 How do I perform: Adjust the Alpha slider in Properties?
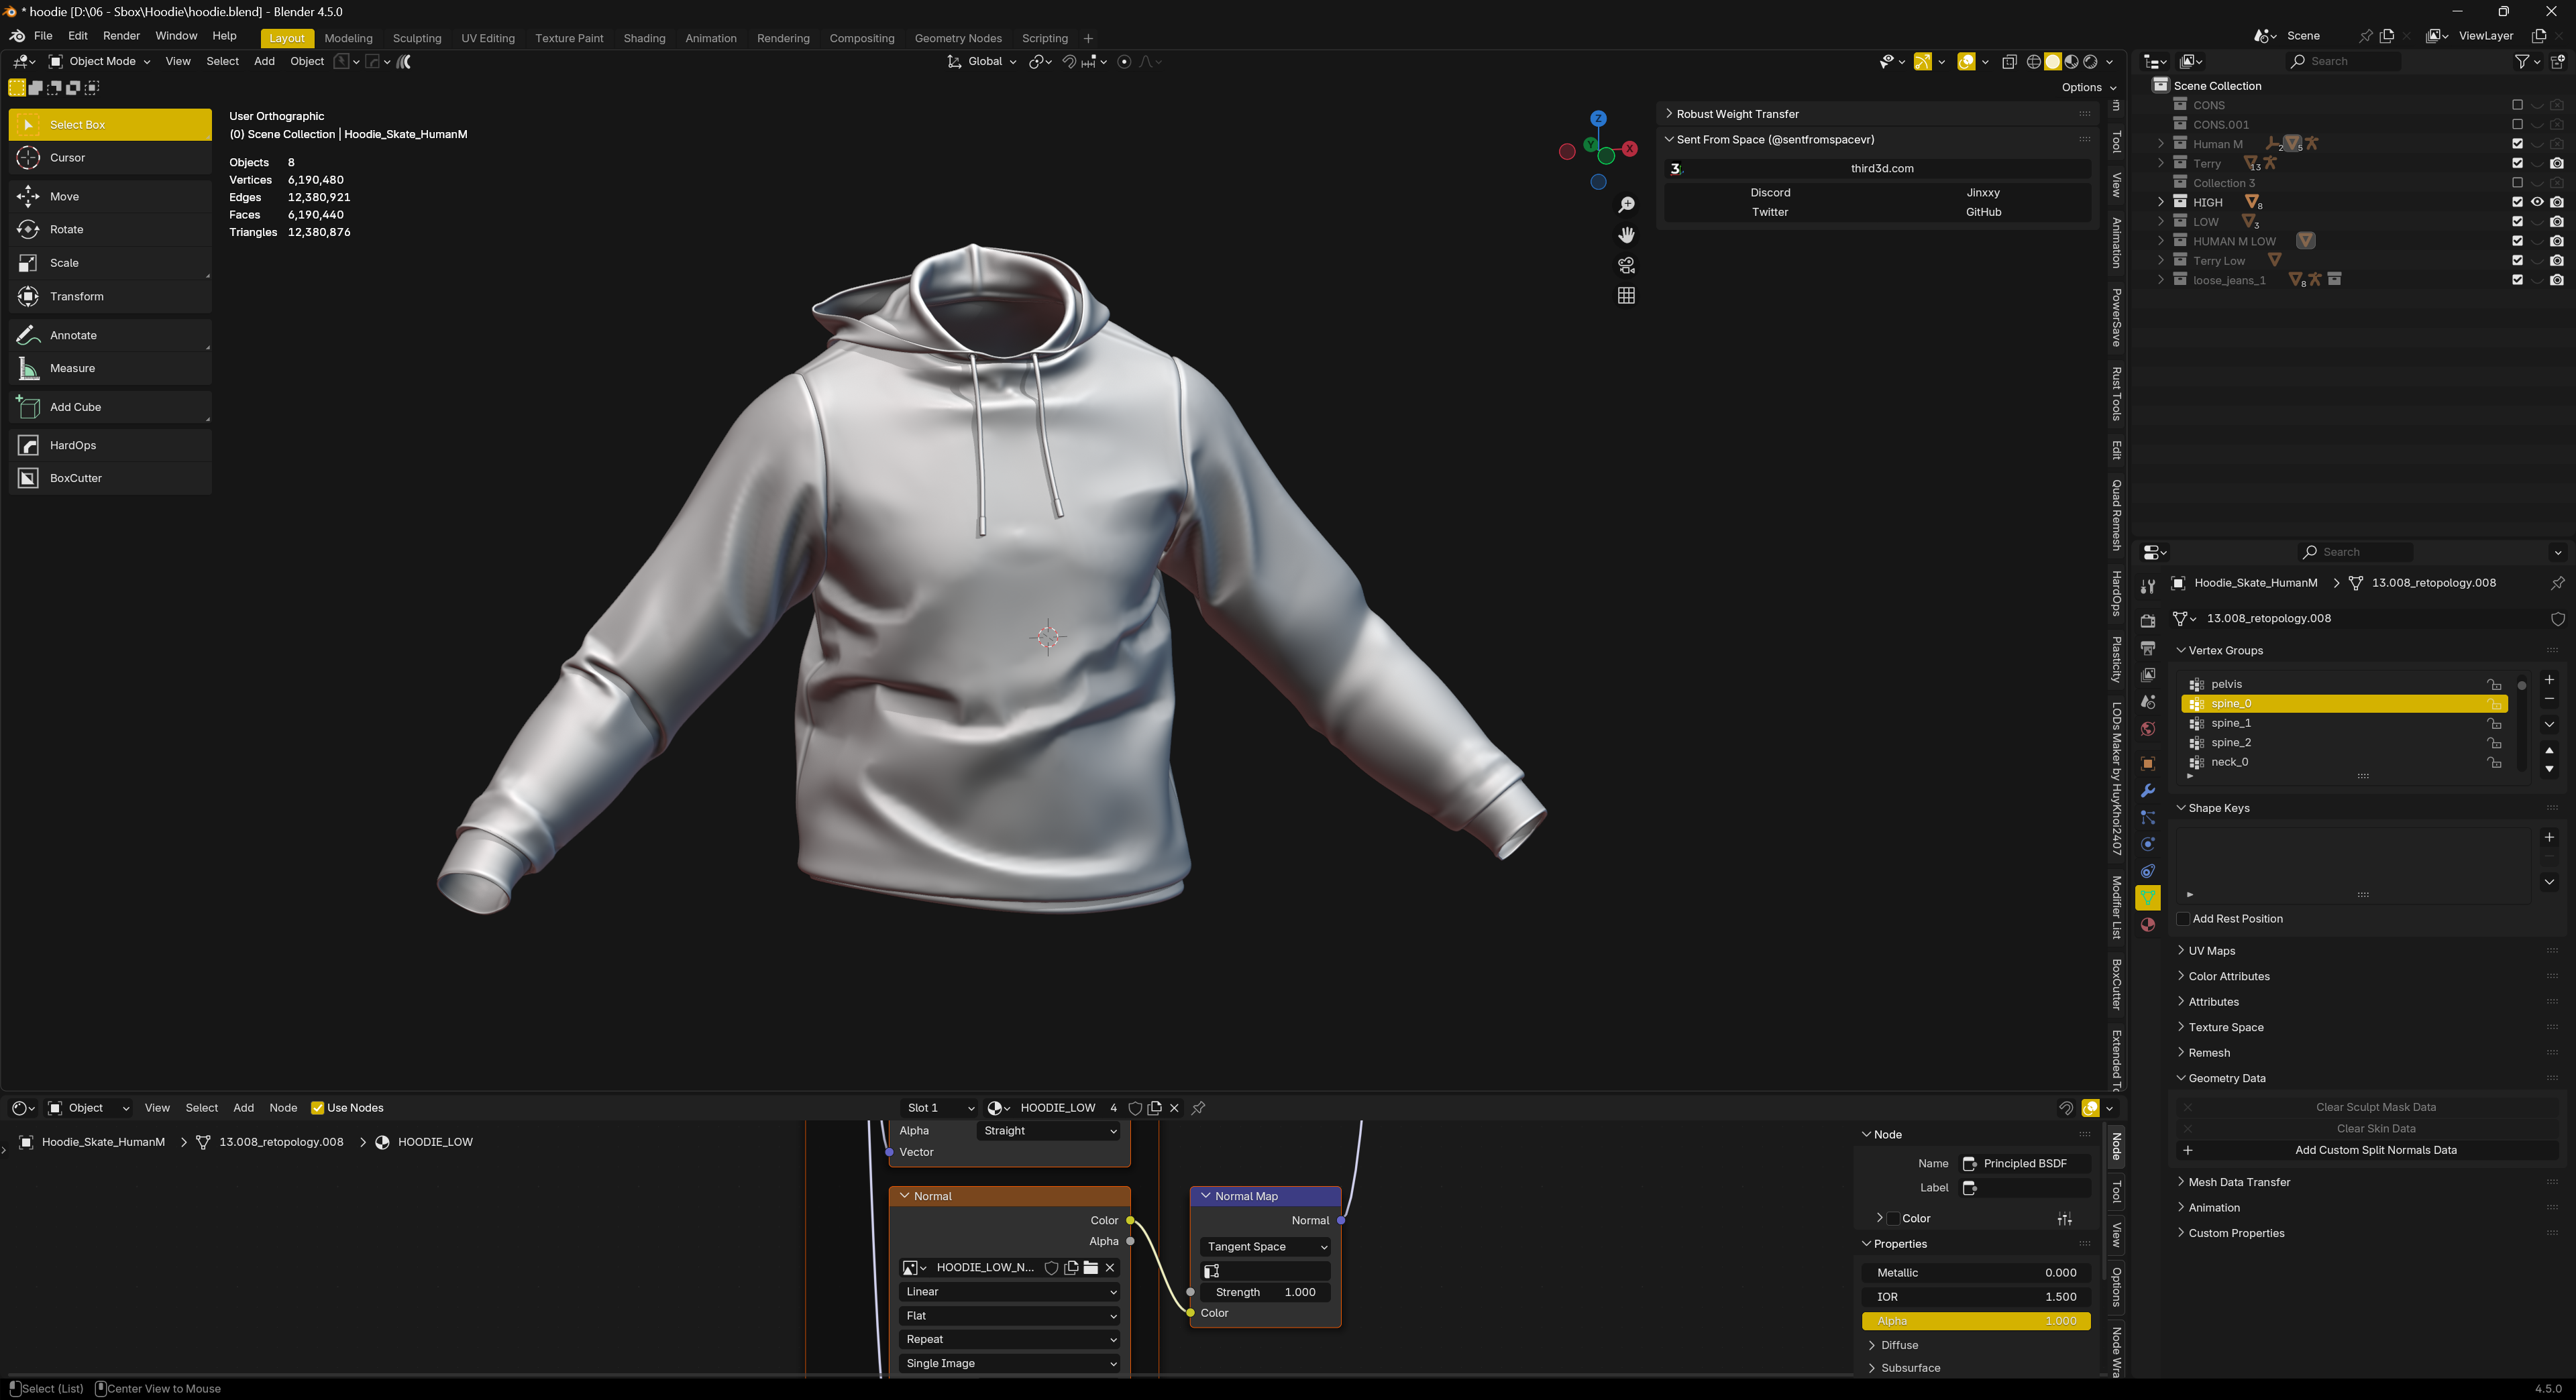[1975, 1321]
